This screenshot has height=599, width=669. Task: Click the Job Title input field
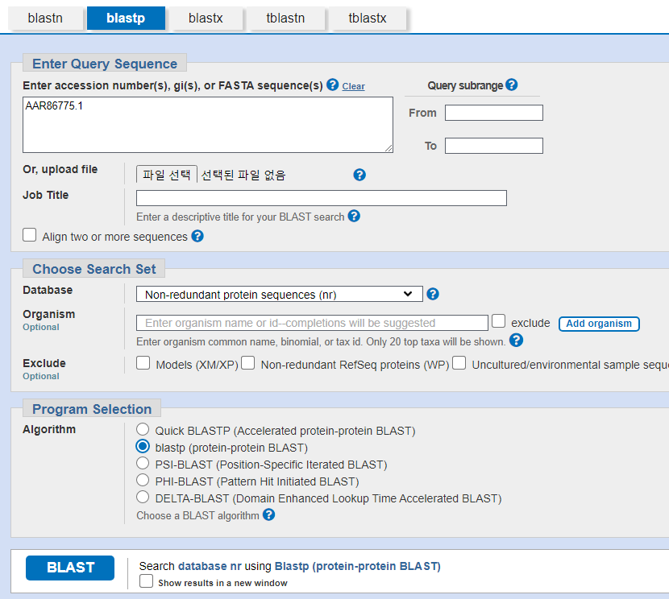click(322, 198)
